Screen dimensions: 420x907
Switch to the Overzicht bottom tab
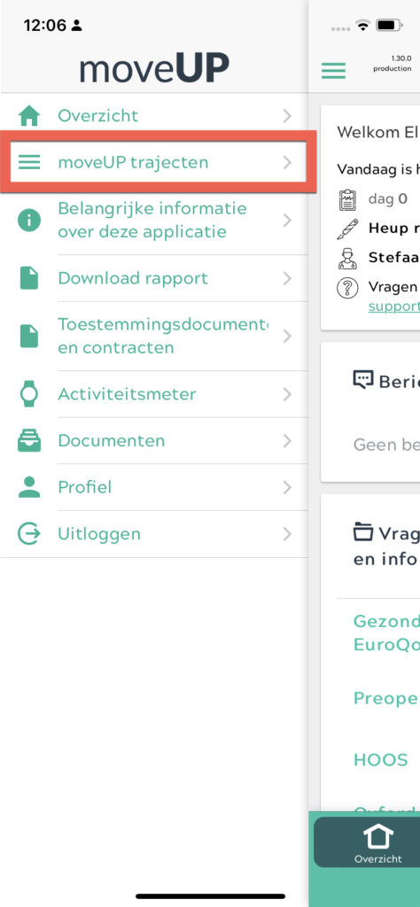[x=367, y=842]
